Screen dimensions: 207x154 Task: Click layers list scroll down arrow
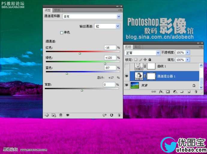pyautogui.click(x=201, y=87)
